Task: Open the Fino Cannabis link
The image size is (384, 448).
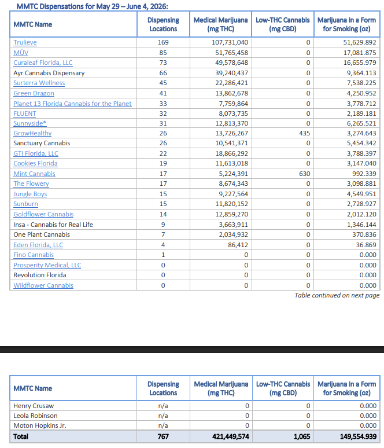Action: click(x=34, y=255)
